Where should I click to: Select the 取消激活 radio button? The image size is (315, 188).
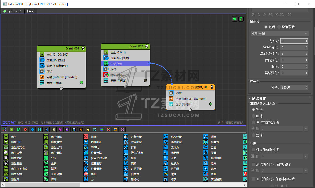pos(279,27)
